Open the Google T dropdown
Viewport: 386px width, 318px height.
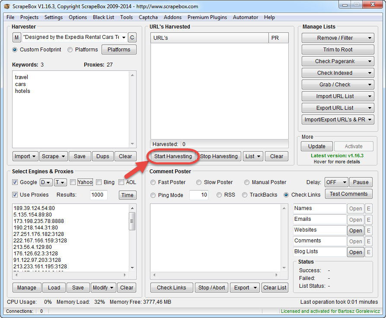61,182
